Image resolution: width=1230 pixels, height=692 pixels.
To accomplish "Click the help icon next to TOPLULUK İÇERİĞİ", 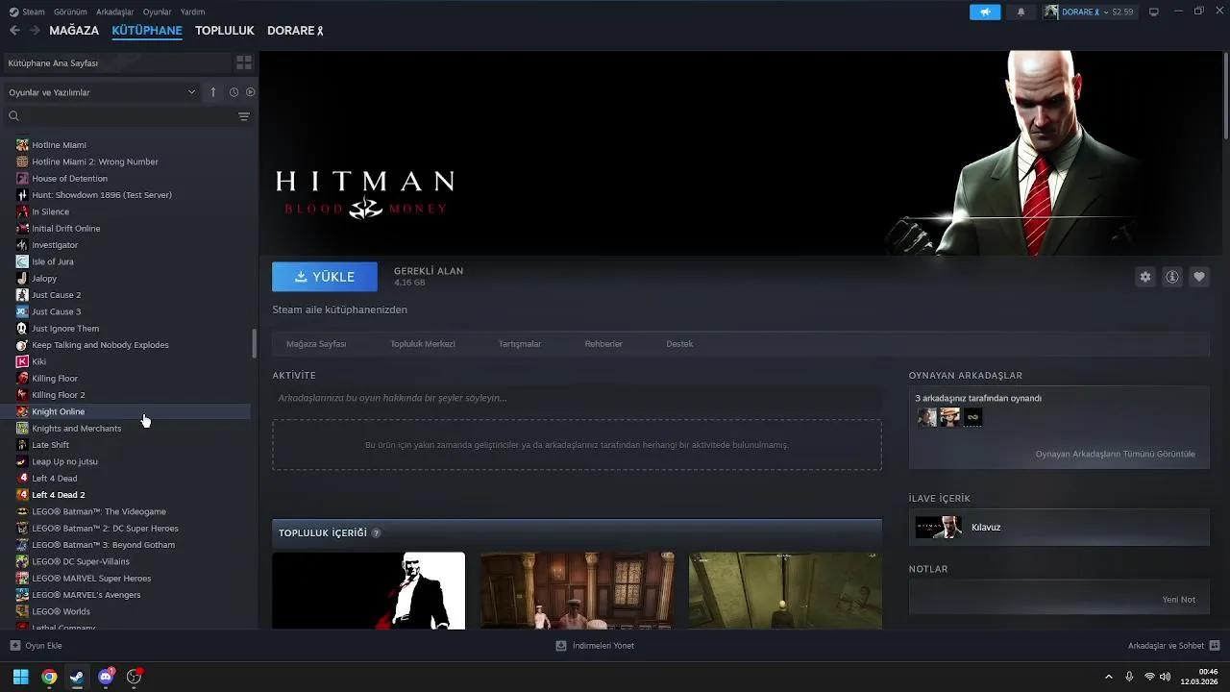I will (376, 533).
